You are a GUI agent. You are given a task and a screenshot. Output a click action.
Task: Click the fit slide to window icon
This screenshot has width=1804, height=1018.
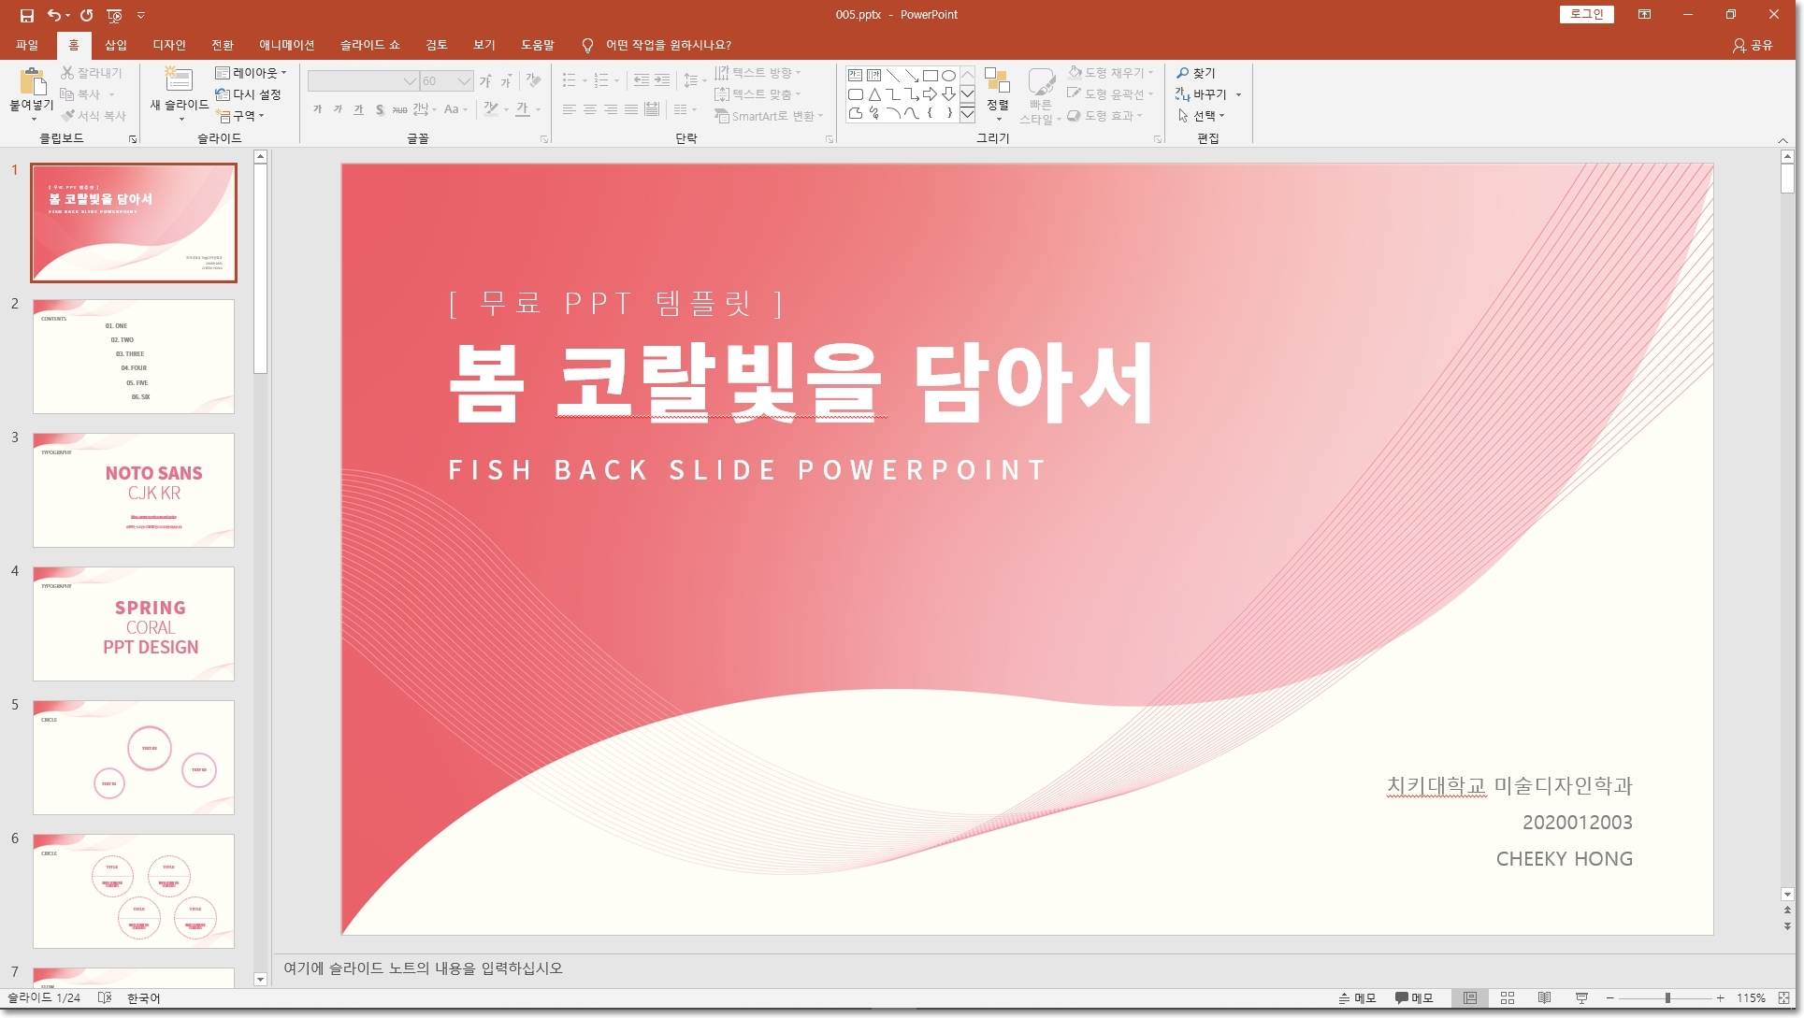click(x=1784, y=998)
